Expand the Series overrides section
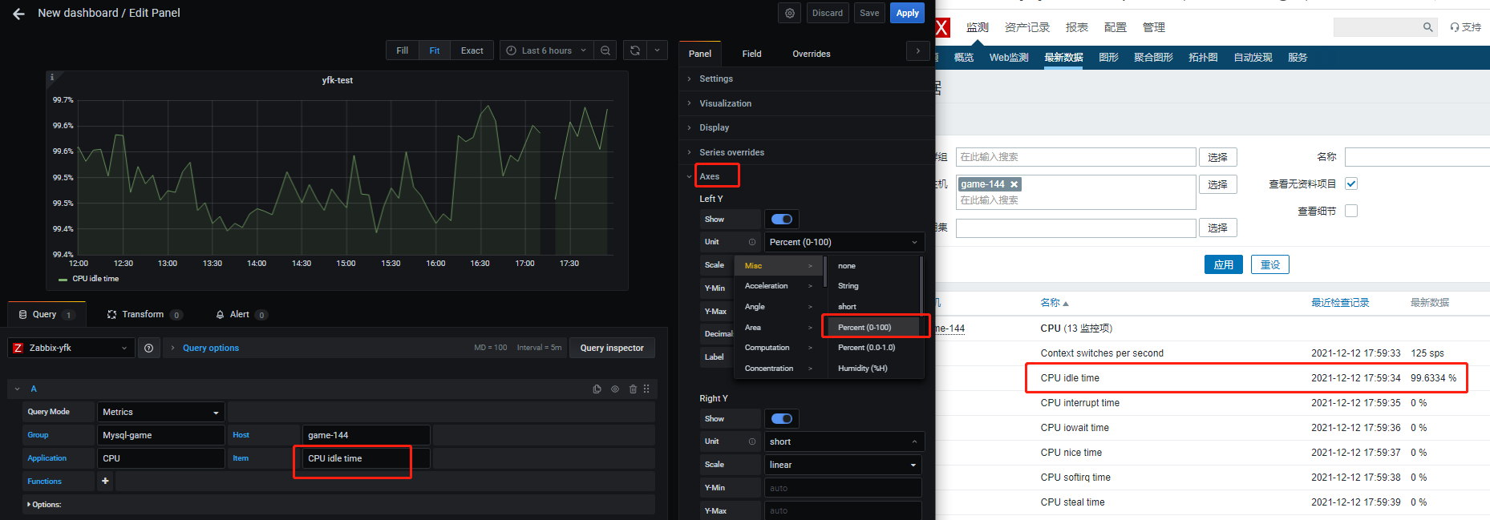Image resolution: width=1490 pixels, height=520 pixels. pyautogui.click(x=732, y=152)
